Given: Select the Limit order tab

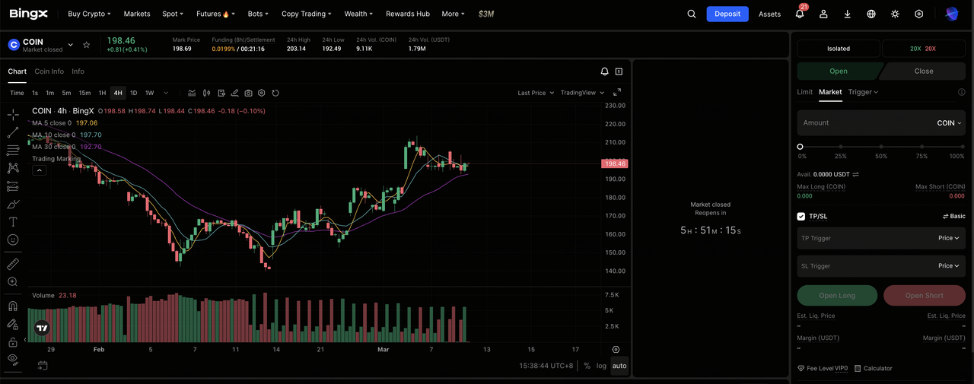Looking at the screenshot, I should click(804, 92).
